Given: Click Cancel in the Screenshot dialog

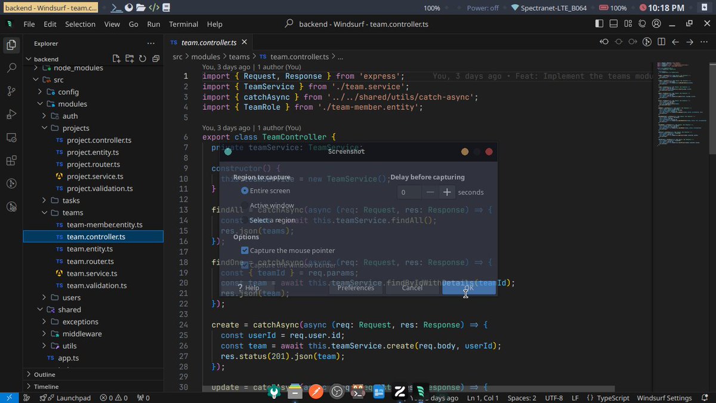Looking at the screenshot, I should [x=412, y=288].
